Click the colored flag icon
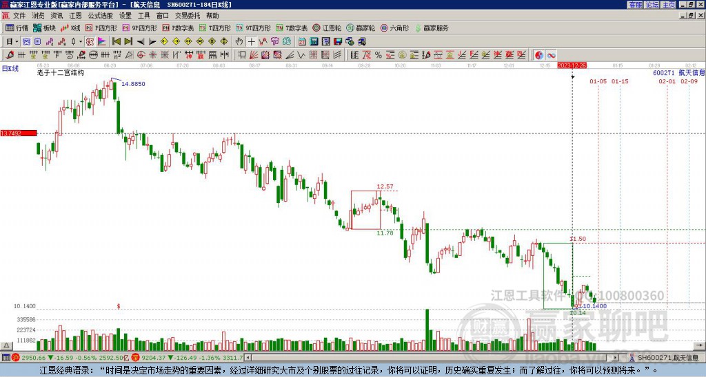Image resolution: width=706 pixels, height=377 pixels. coord(102,42)
